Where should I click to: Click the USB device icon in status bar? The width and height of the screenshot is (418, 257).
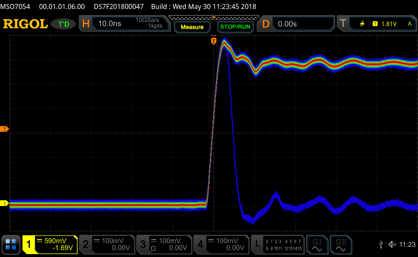tap(380, 244)
